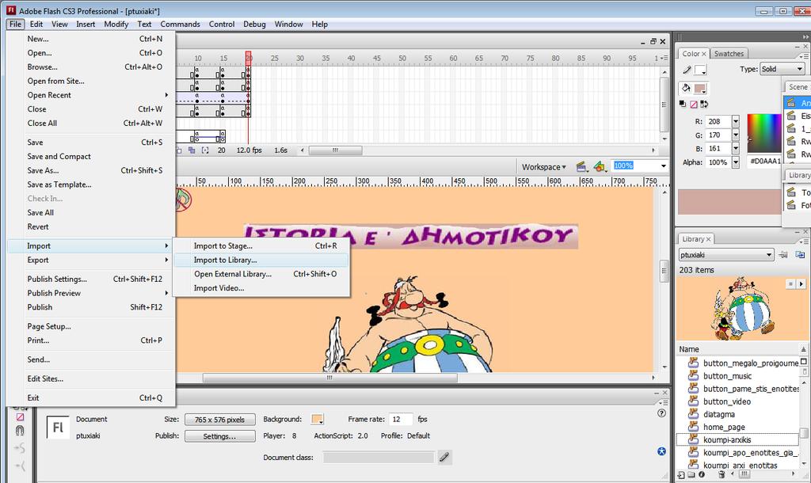Play the library preview animation
The height and width of the screenshot is (483, 811).
[x=801, y=284]
